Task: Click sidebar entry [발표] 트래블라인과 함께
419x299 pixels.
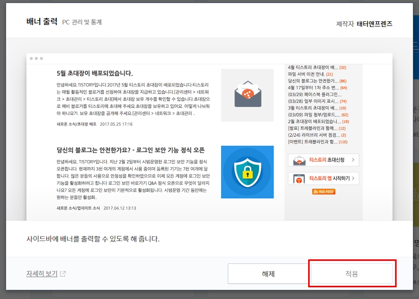Action: [x=313, y=128]
